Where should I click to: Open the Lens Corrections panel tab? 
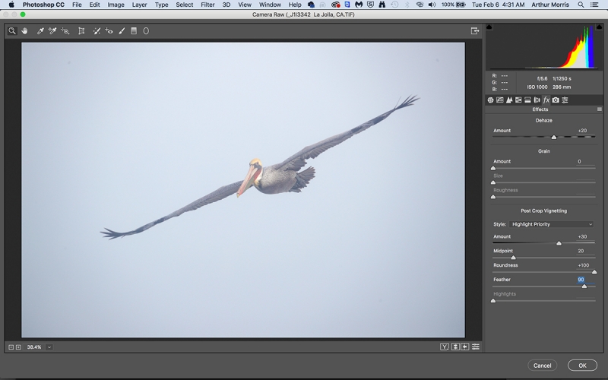pos(537,100)
